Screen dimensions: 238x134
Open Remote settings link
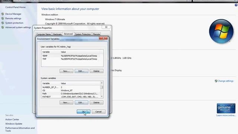coord(13,18)
